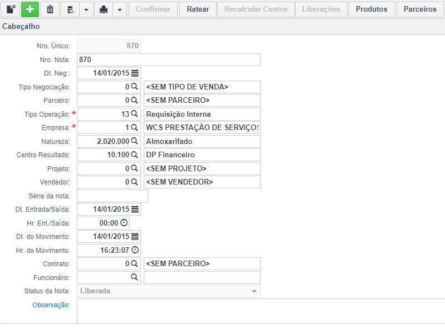This screenshot has height=329, width=445.
Task: Click the Observação link label
Action: pyautogui.click(x=51, y=305)
